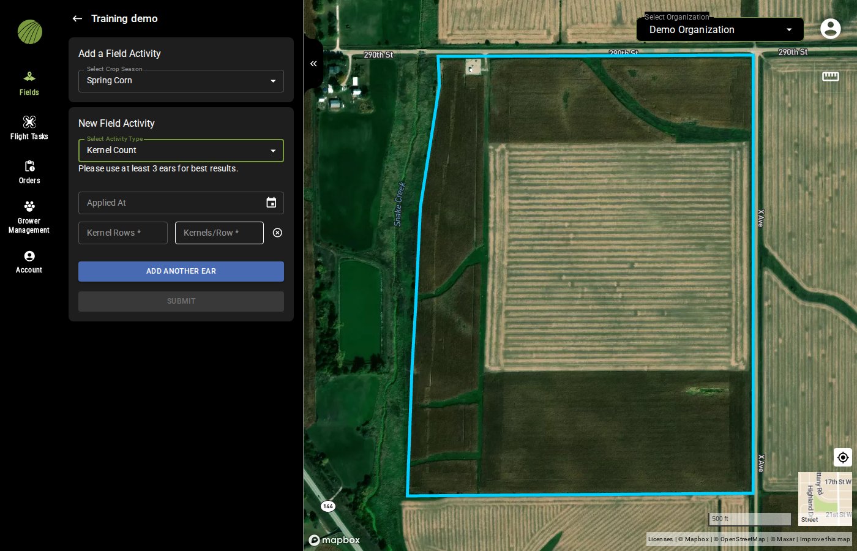
Task: Click the Snake Creek map label
Action: tap(400, 204)
